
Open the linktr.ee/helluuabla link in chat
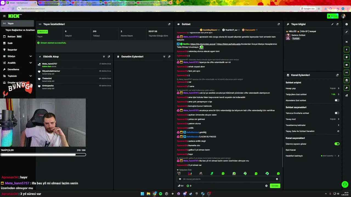pyautogui.click(x=229, y=44)
